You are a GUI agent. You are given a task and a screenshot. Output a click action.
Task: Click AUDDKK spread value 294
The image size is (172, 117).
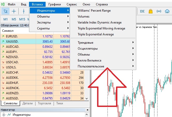[81, 78]
